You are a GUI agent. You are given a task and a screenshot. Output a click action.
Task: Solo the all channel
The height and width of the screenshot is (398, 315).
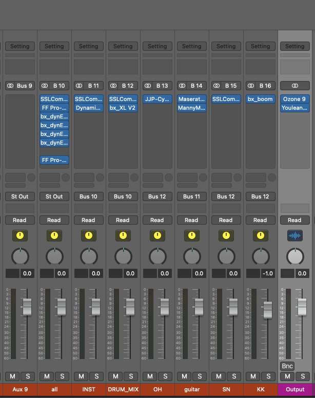point(62,376)
